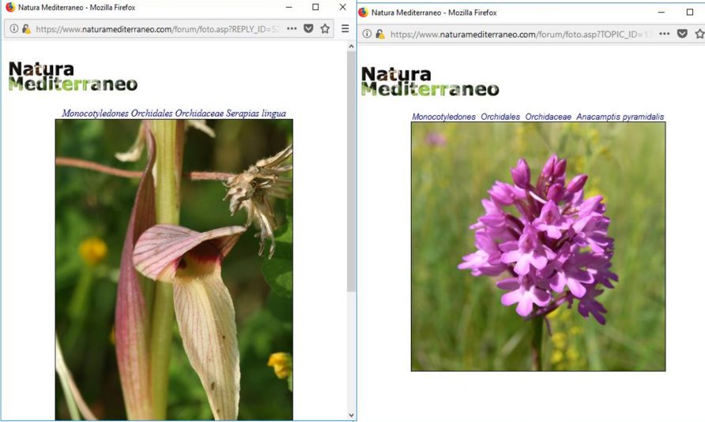Screen dimensions: 705x422
Task: Open the Anacamptis pyramidalis caption link
Action: click(537, 117)
